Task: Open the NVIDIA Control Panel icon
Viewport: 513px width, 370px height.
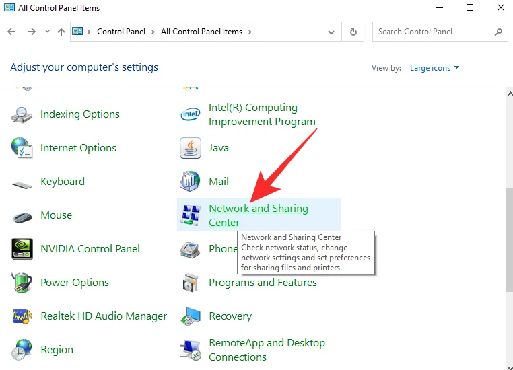Action: coord(22,249)
